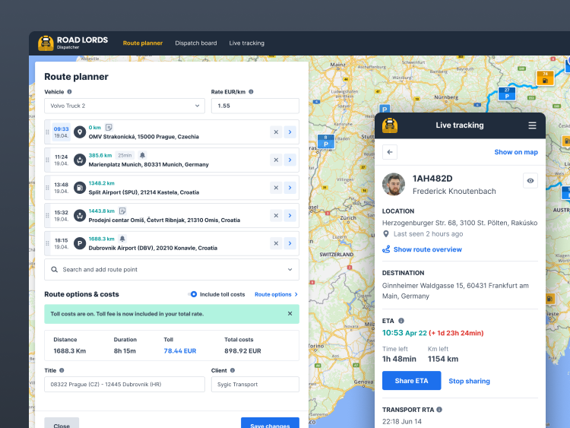This screenshot has width=570, height=428.
Task: Click the drag handle of Split Airport row
Action: pyautogui.click(x=47, y=188)
